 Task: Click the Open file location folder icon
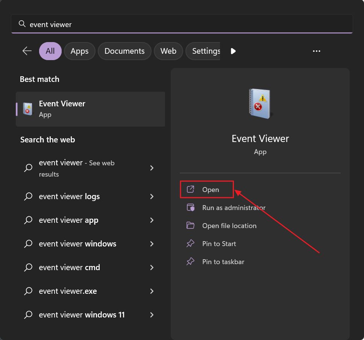pos(191,225)
